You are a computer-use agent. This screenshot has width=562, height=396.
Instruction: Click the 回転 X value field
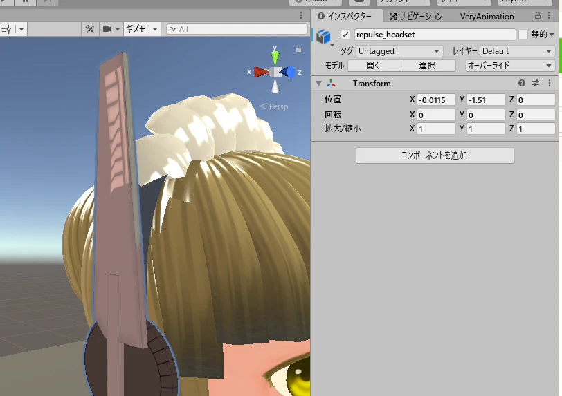pyautogui.click(x=436, y=115)
